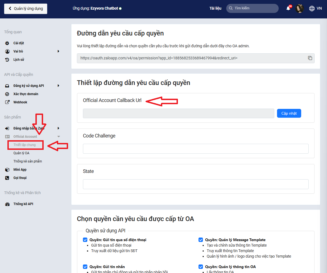Click the Ezyvora Chatbot app name

104,8
